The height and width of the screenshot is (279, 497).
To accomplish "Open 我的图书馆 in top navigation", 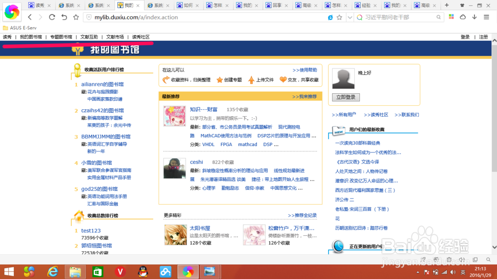I will point(31,37).
